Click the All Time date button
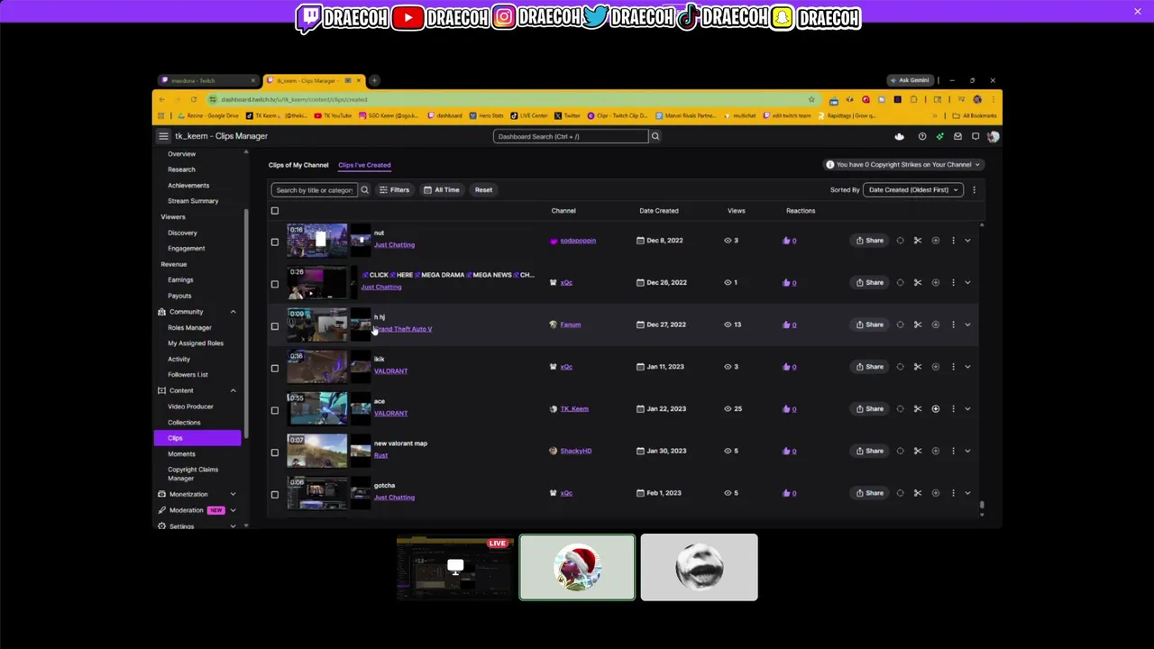This screenshot has height=649, width=1154. [x=442, y=190]
